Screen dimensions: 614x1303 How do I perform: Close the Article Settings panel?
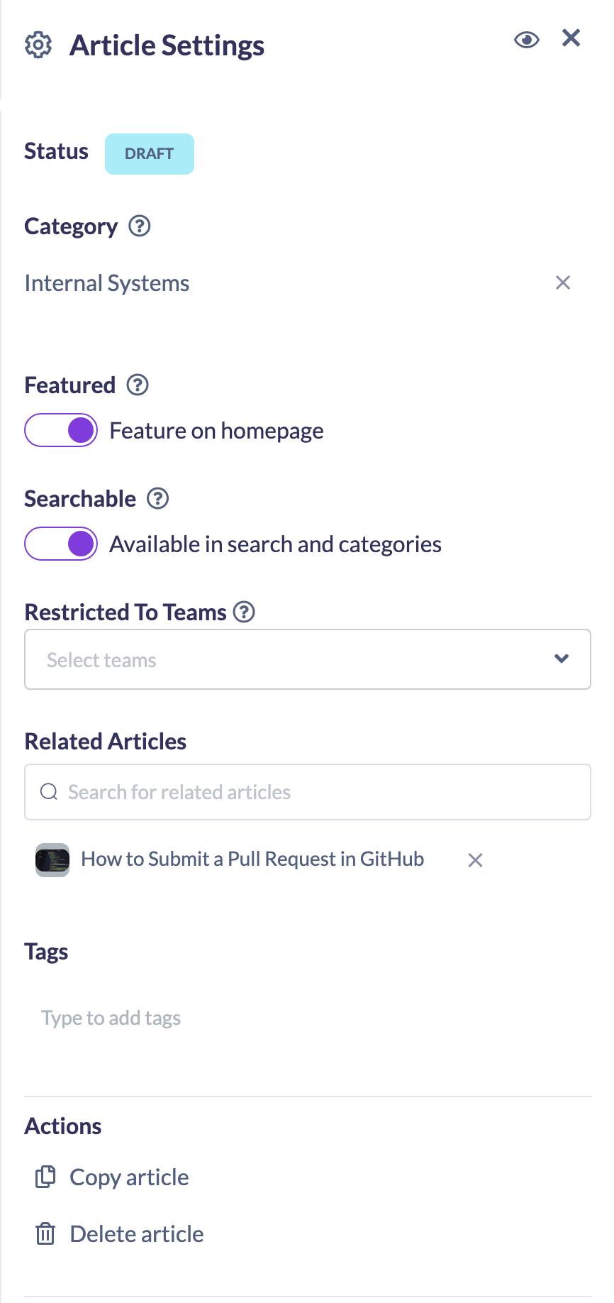[x=571, y=38]
